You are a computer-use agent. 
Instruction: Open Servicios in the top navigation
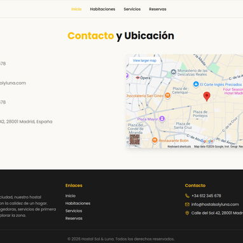click(x=132, y=9)
